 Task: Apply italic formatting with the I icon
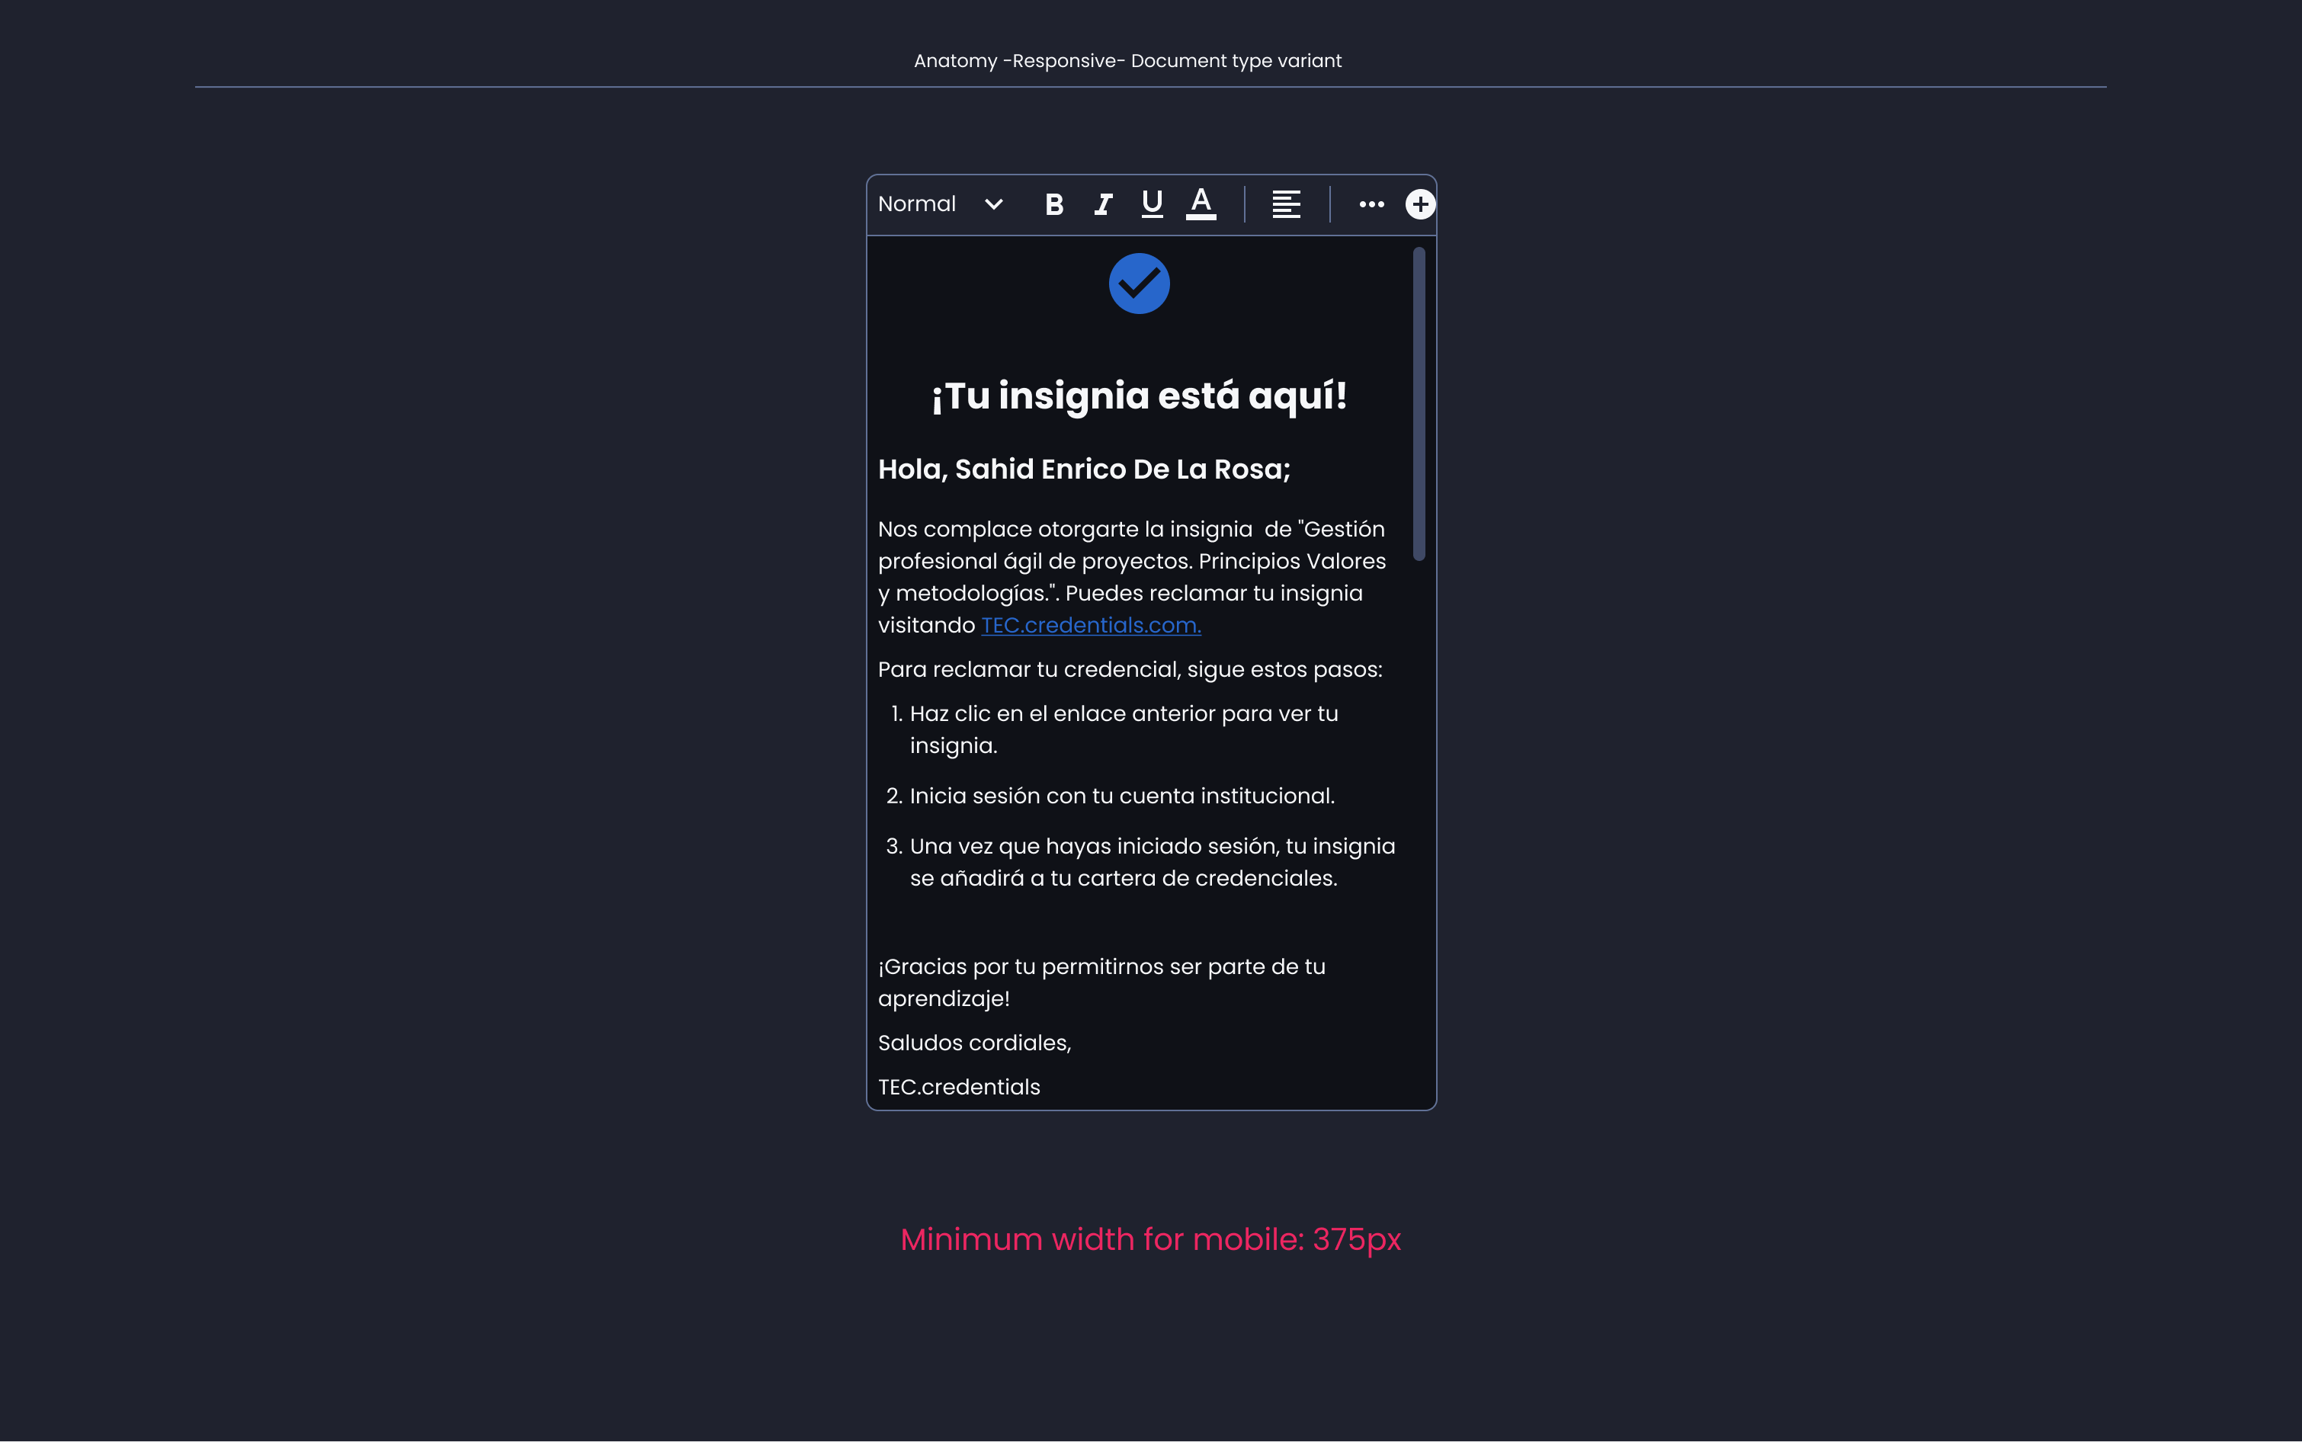pyautogui.click(x=1103, y=204)
